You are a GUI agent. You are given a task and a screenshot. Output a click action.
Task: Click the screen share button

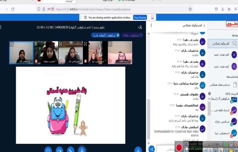[x=48, y=149]
